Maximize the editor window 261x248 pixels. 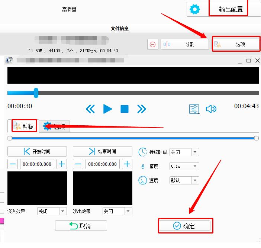[249, 61]
